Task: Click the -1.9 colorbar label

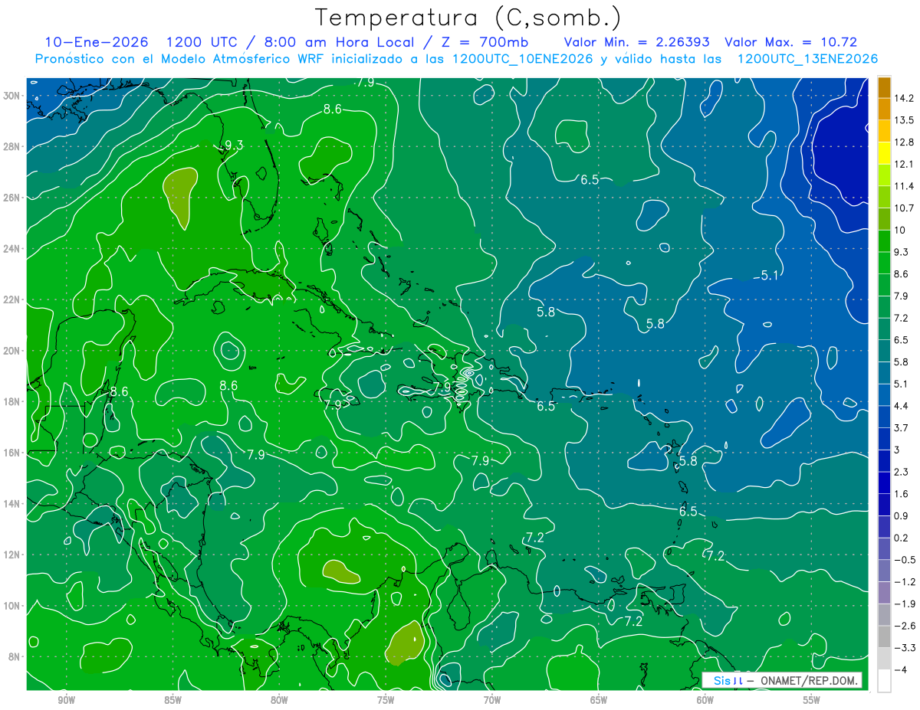Action: pos(904,604)
